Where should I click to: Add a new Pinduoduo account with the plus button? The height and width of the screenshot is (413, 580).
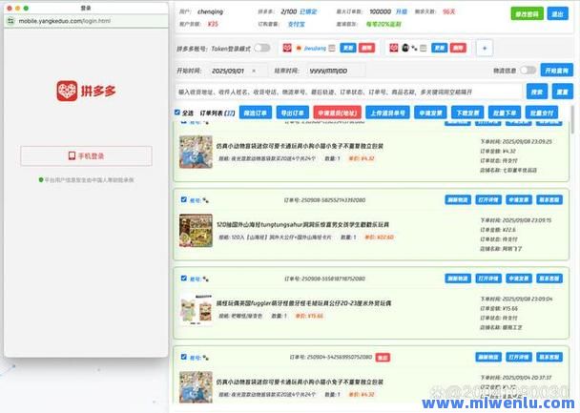pos(485,48)
